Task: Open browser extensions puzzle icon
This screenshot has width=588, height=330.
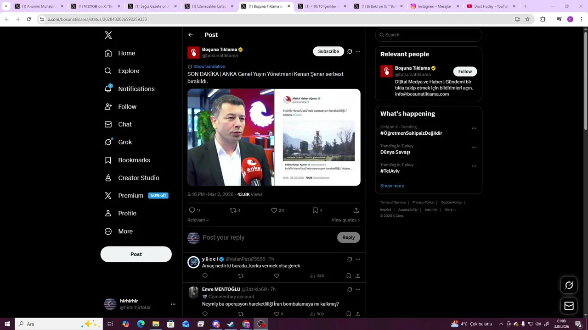Action: click(543, 19)
